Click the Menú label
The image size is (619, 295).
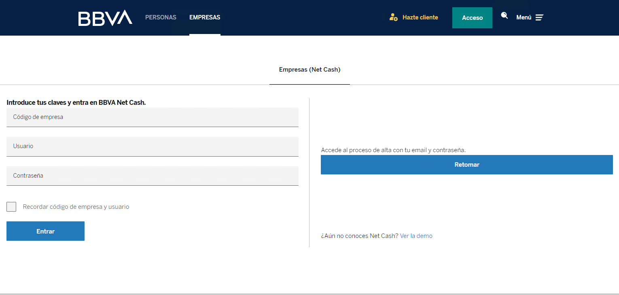(x=524, y=17)
